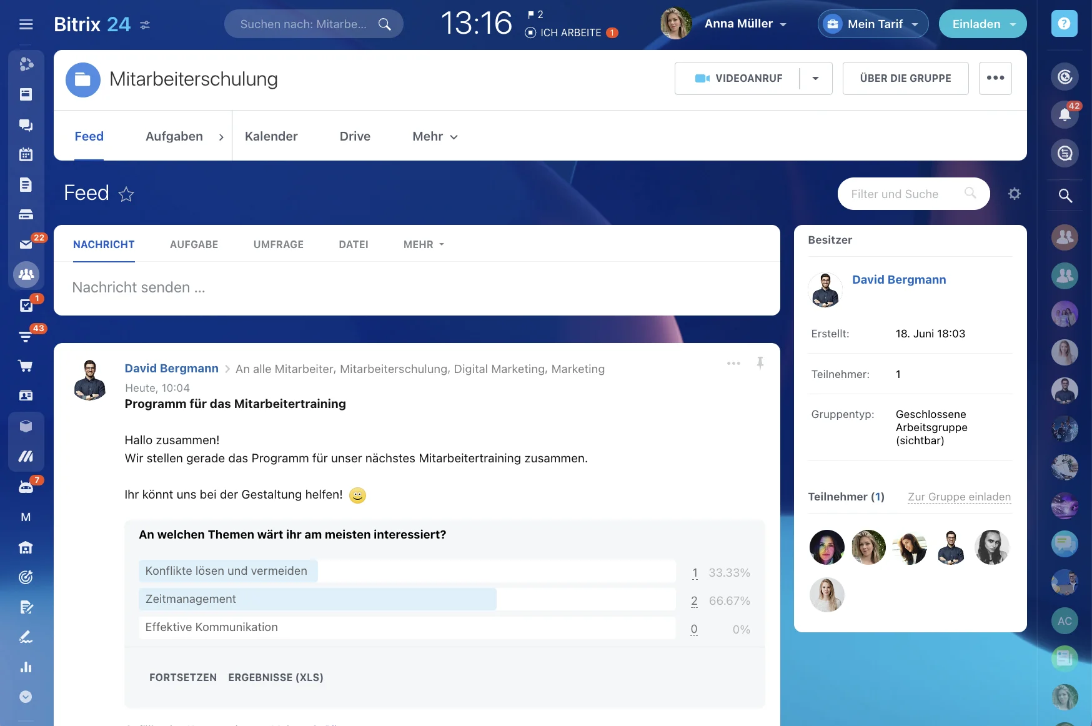Focus the Nachricht senden message field

[417, 287]
